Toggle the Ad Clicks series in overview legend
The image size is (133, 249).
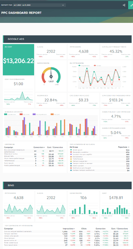point(25,114)
